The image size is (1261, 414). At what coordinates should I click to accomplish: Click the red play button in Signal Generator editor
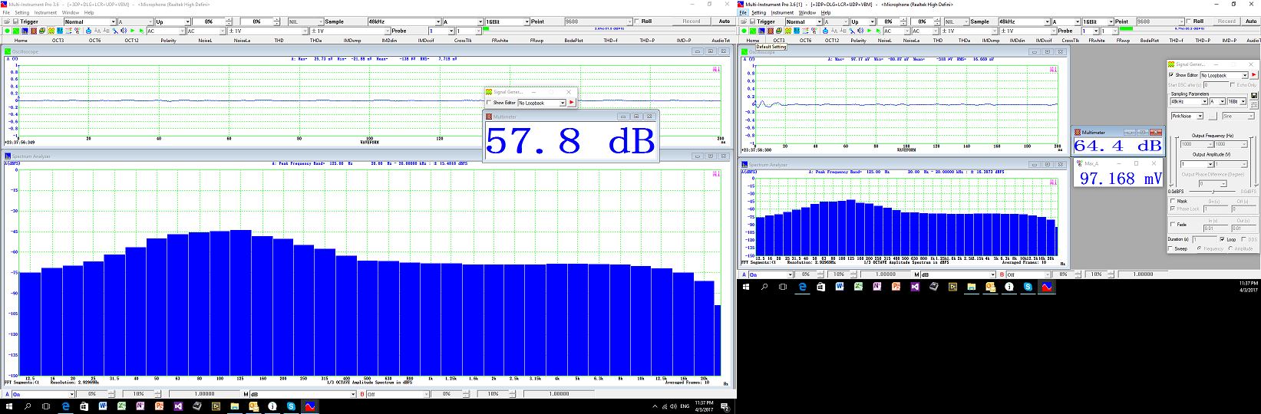pyautogui.click(x=1254, y=75)
